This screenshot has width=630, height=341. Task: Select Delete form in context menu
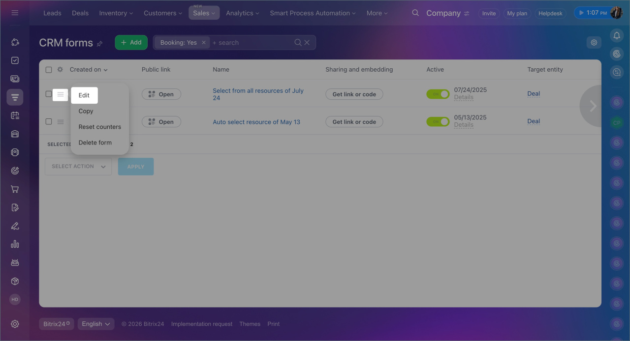pyautogui.click(x=95, y=142)
